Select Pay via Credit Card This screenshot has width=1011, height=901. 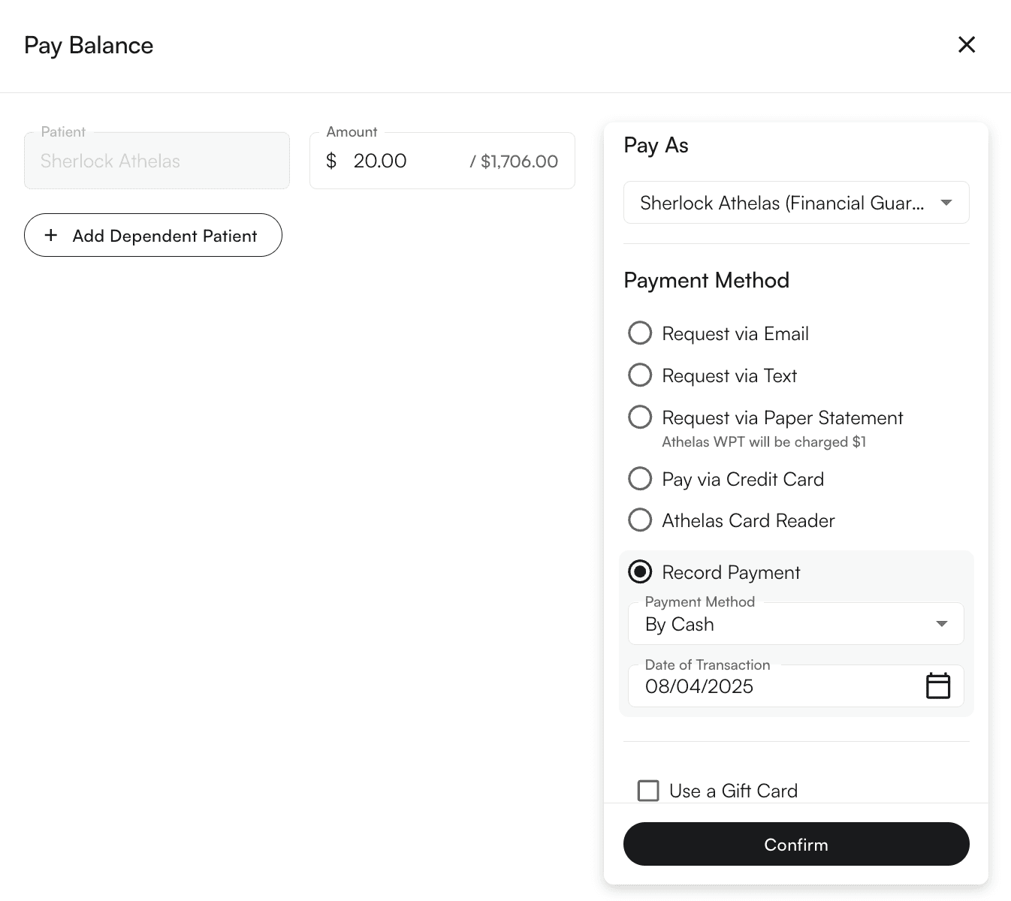640,478
